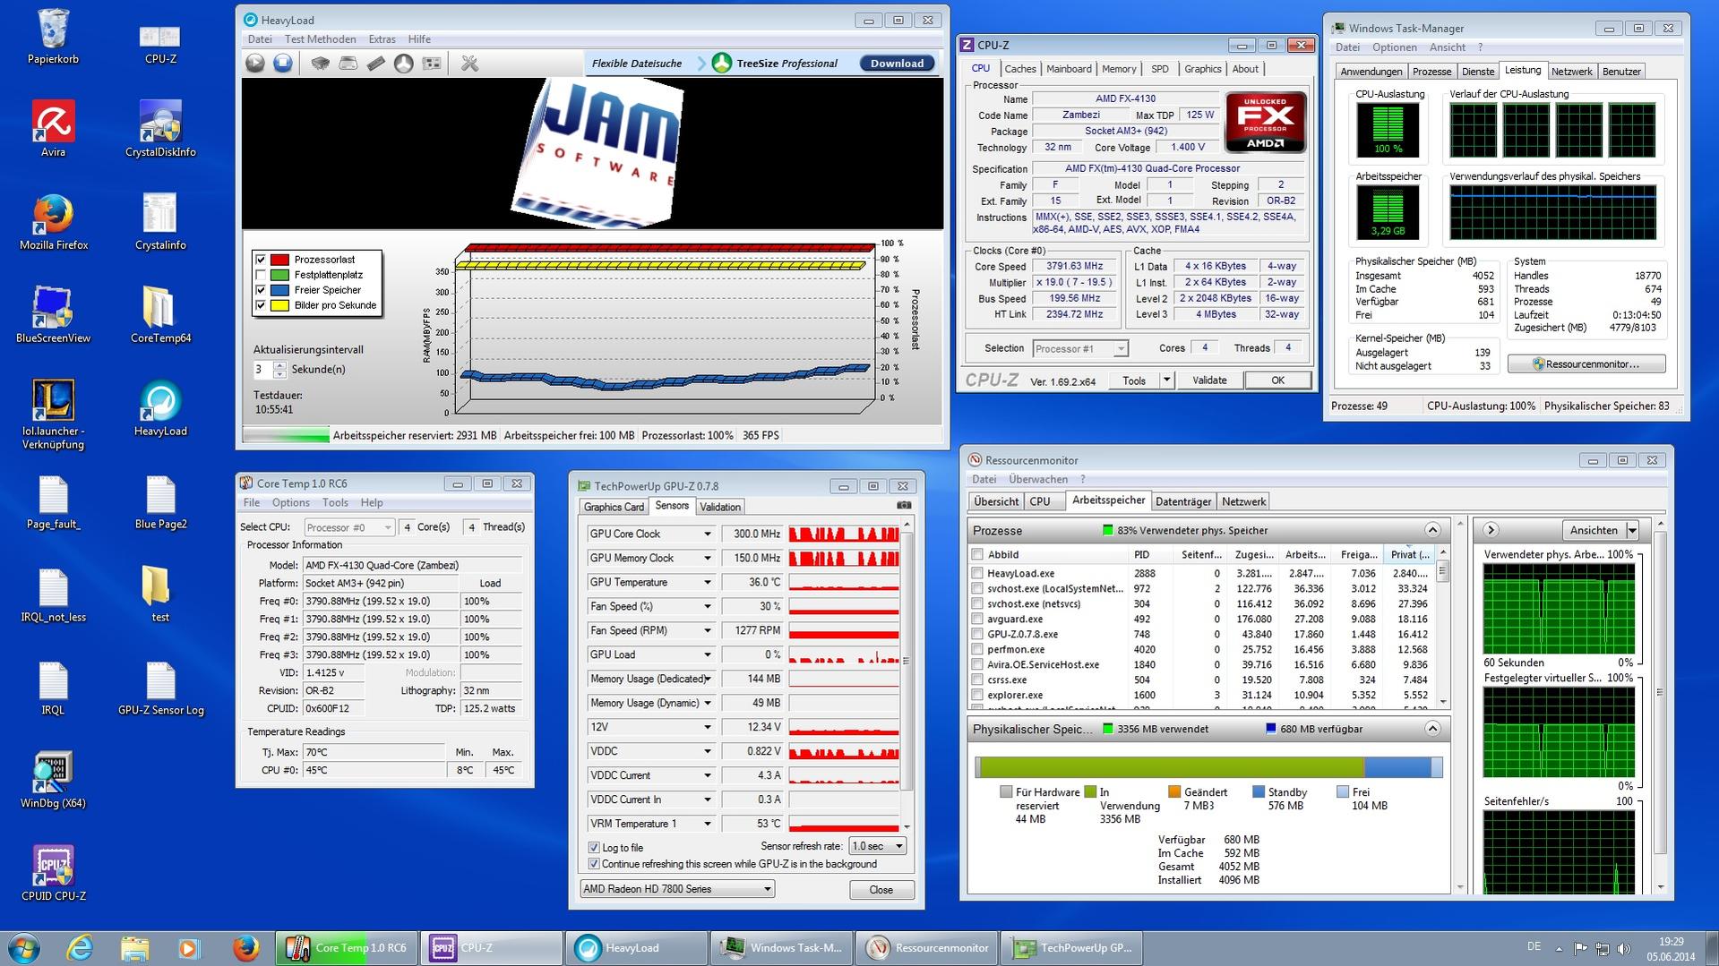Toggle continue refreshing in background checkbox
Image resolution: width=1719 pixels, height=966 pixels.
[593, 864]
